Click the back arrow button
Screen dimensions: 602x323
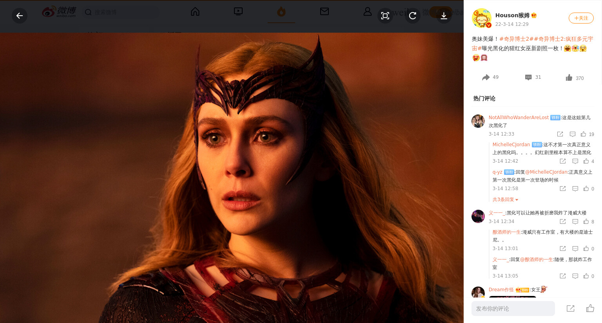click(x=20, y=16)
